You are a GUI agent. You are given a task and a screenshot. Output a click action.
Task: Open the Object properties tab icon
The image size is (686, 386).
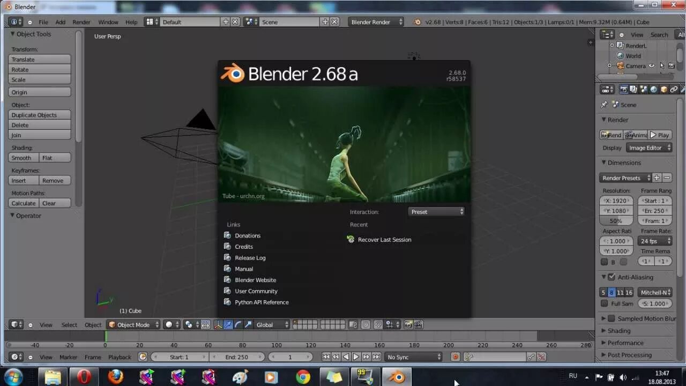664,90
